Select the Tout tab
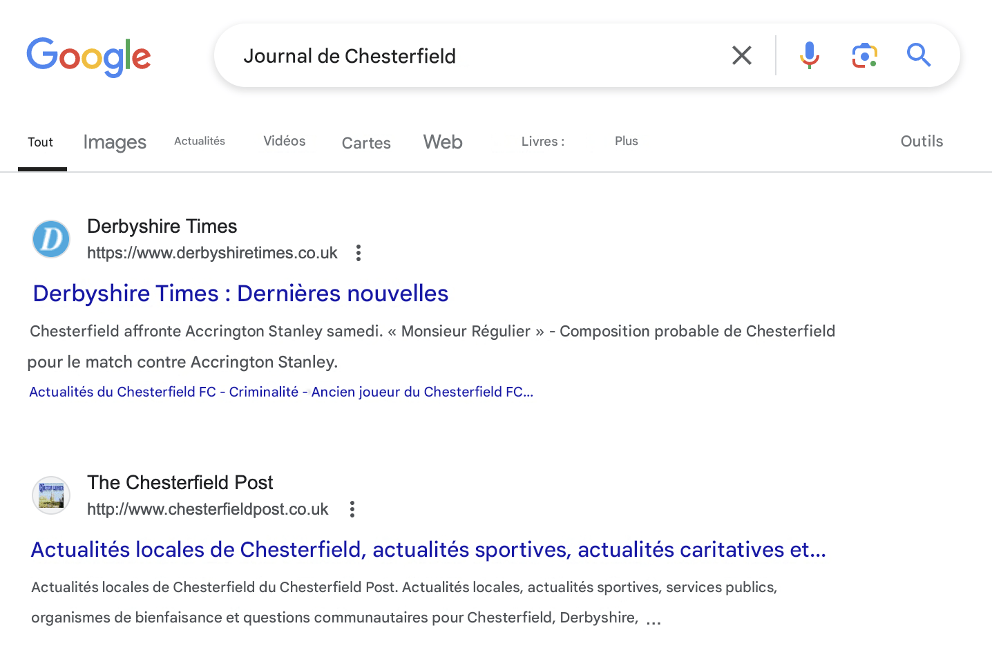This screenshot has width=992, height=666. pos(41,142)
